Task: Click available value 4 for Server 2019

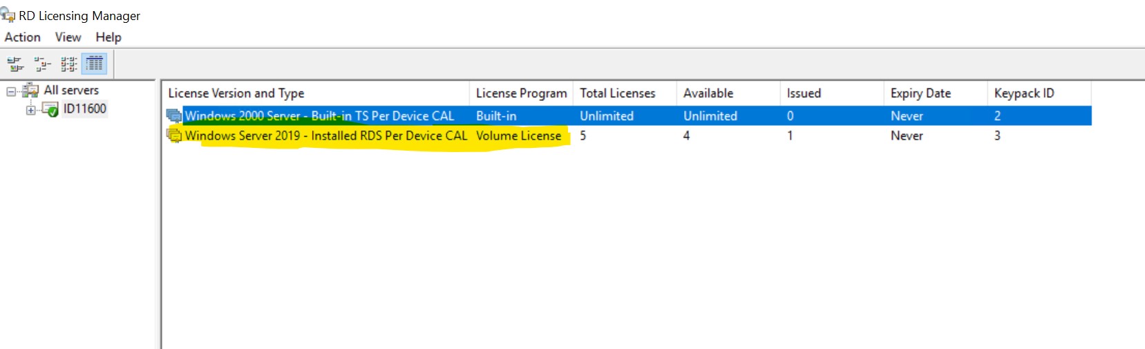Action: [687, 135]
